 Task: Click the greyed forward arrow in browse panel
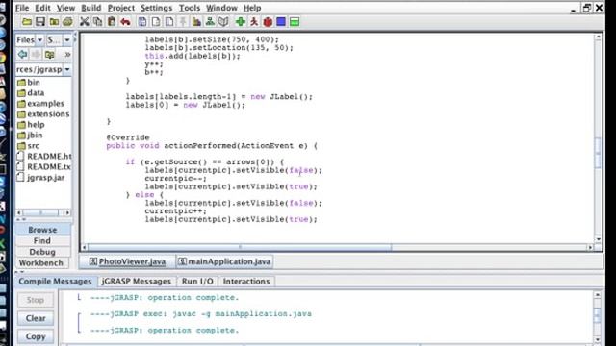36,54
